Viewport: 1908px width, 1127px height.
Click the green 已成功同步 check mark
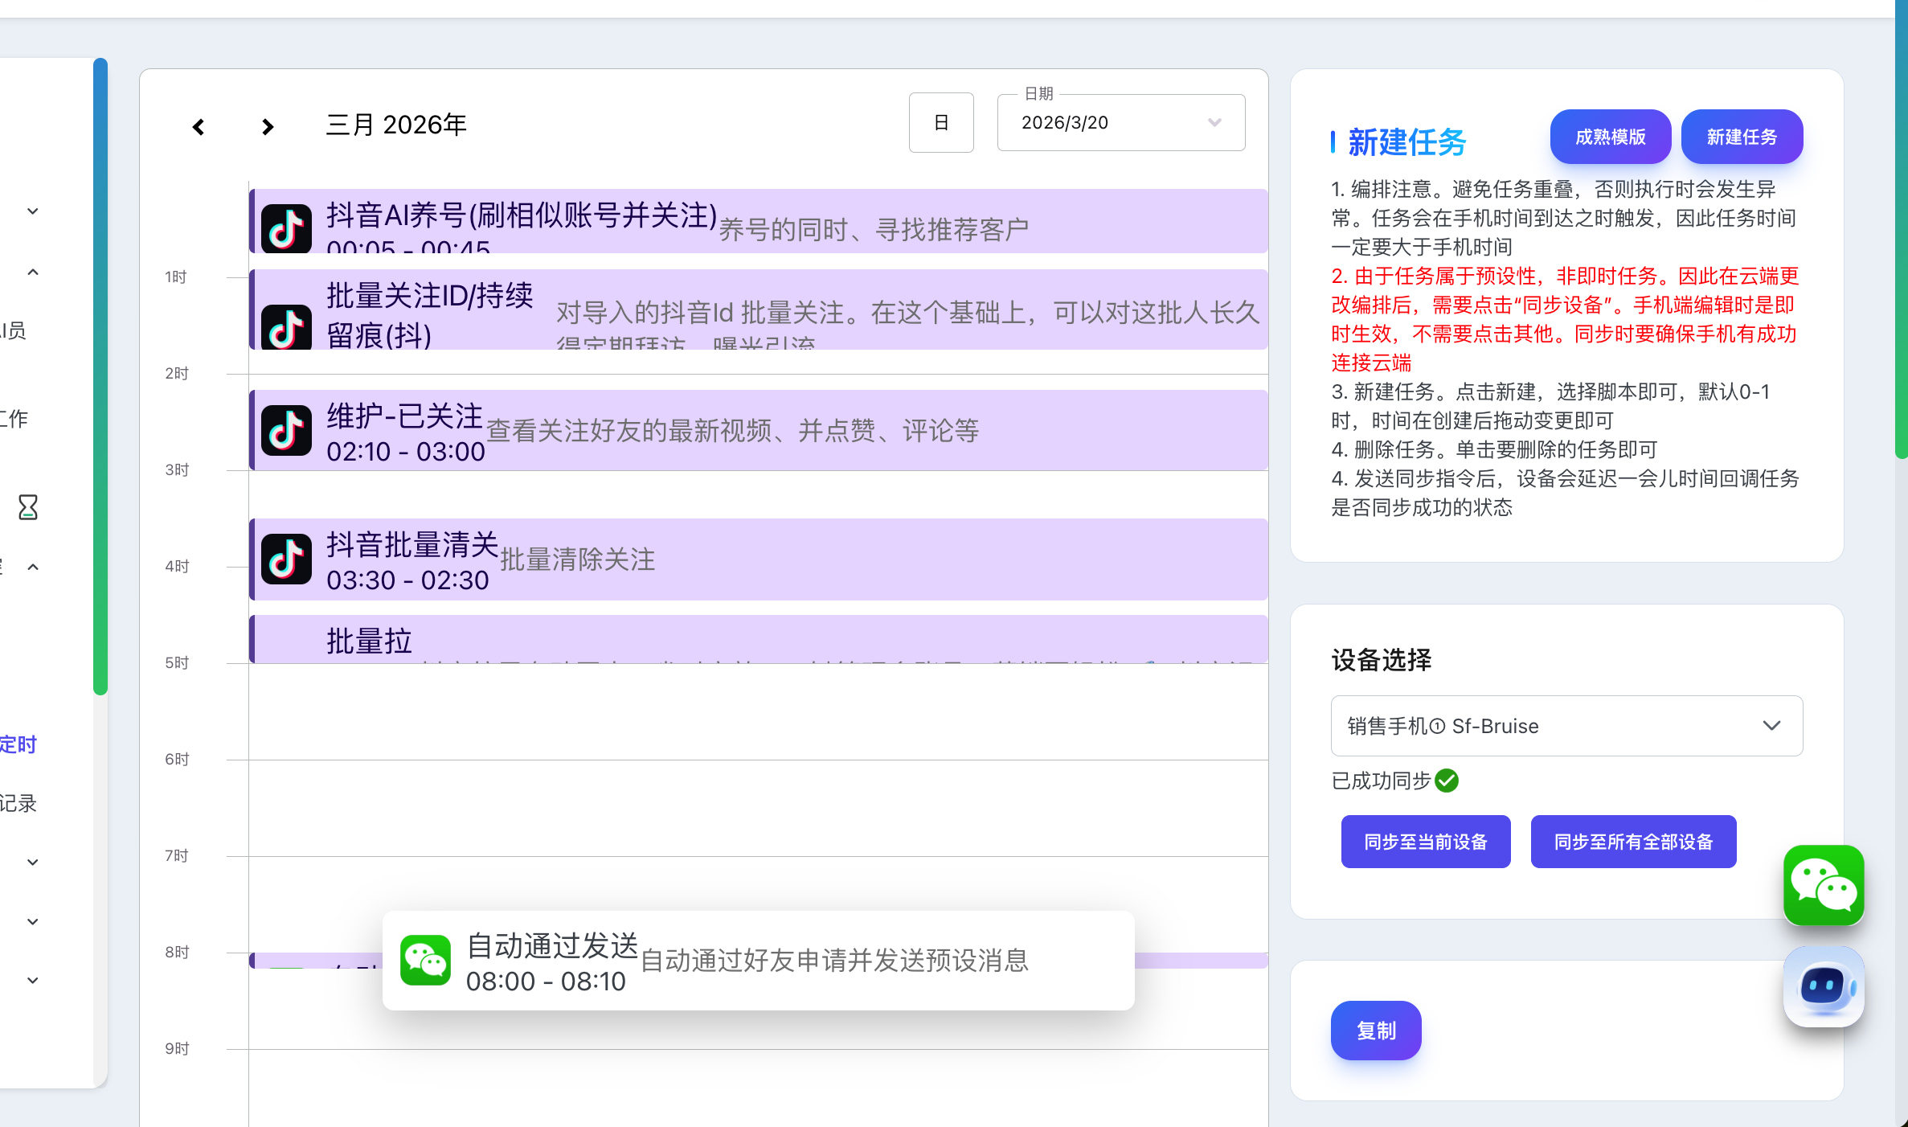click(x=1447, y=781)
